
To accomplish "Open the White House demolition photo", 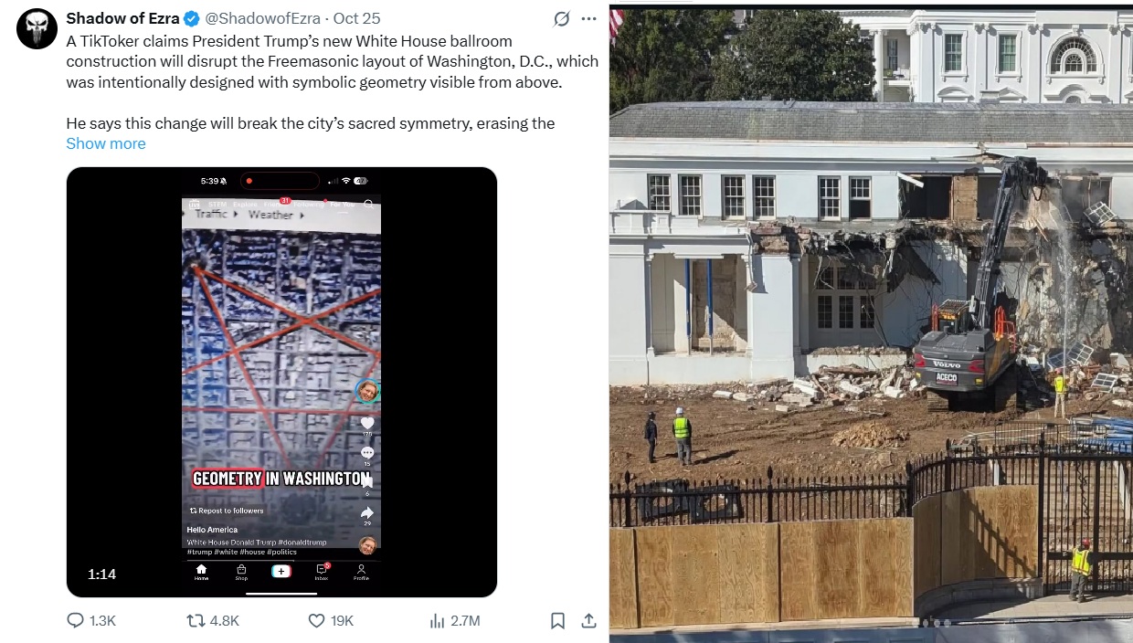I will [x=872, y=320].
